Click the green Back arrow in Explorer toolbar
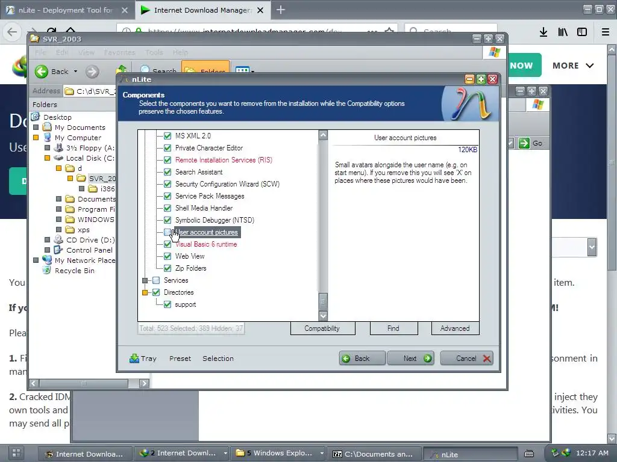The image size is (617, 462). (x=42, y=72)
